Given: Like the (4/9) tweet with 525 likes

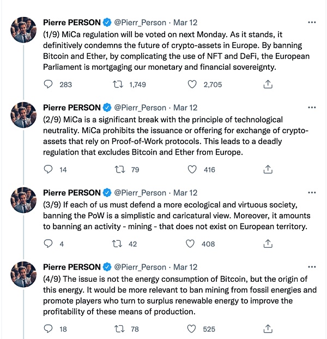Looking at the screenshot, I should [192, 329].
